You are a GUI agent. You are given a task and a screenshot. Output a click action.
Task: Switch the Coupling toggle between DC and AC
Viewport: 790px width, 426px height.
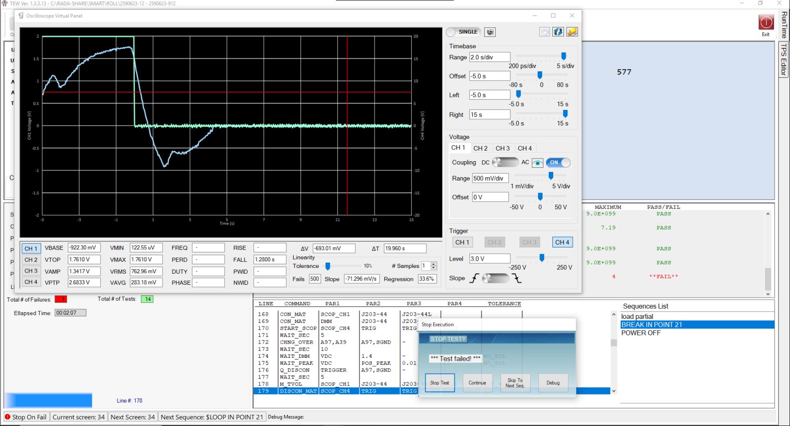(x=505, y=163)
